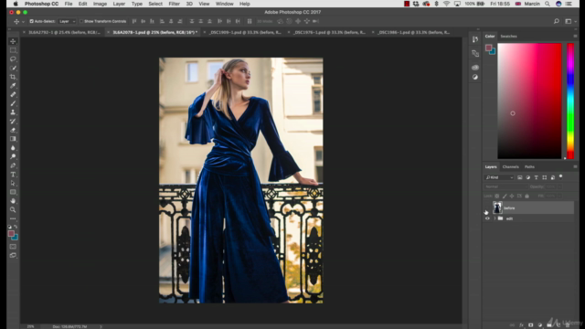This screenshot has height=329, width=585.
Task: Select the Pen tool
Action: click(x=13, y=165)
